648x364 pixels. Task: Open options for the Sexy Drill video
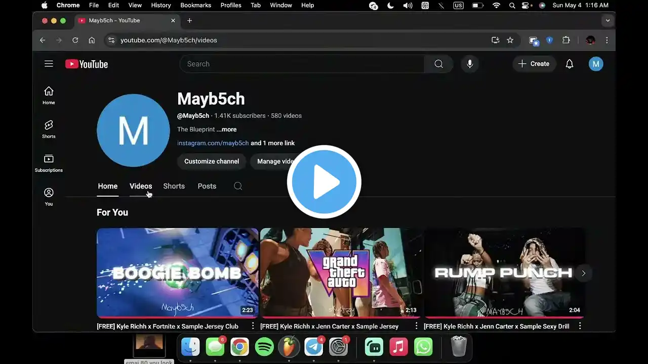pyautogui.click(x=580, y=326)
